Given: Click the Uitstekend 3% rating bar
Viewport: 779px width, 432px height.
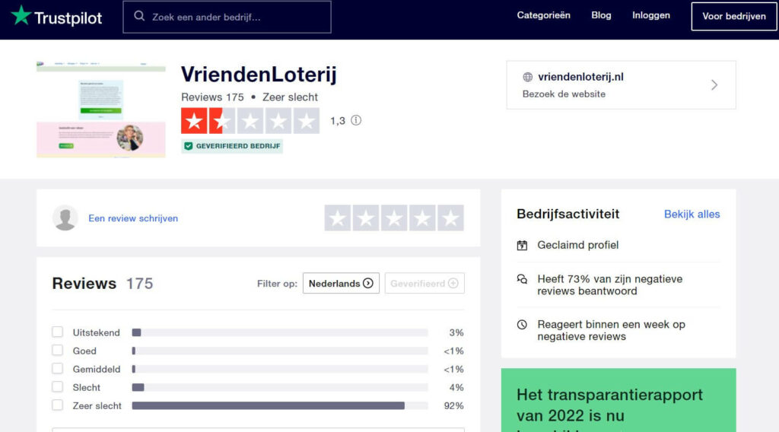Looking at the screenshot, I should (280, 332).
